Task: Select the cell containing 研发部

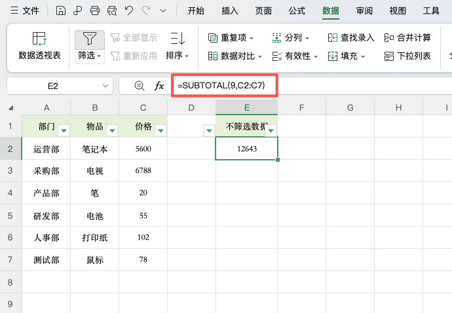Action: tap(47, 215)
